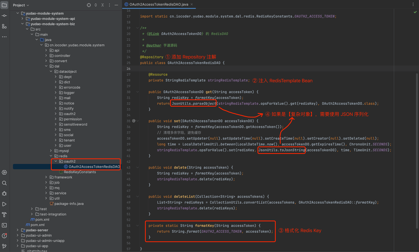Viewport: 419px width, 252px height.
Task: Open the Git version control icon
Action: (4, 246)
